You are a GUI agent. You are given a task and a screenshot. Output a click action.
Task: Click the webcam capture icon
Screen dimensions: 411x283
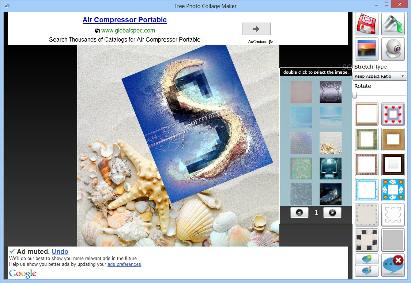[x=393, y=49]
